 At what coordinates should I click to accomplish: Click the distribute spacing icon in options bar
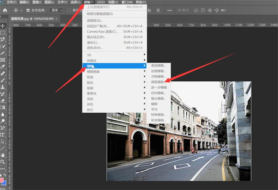[158, 10]
